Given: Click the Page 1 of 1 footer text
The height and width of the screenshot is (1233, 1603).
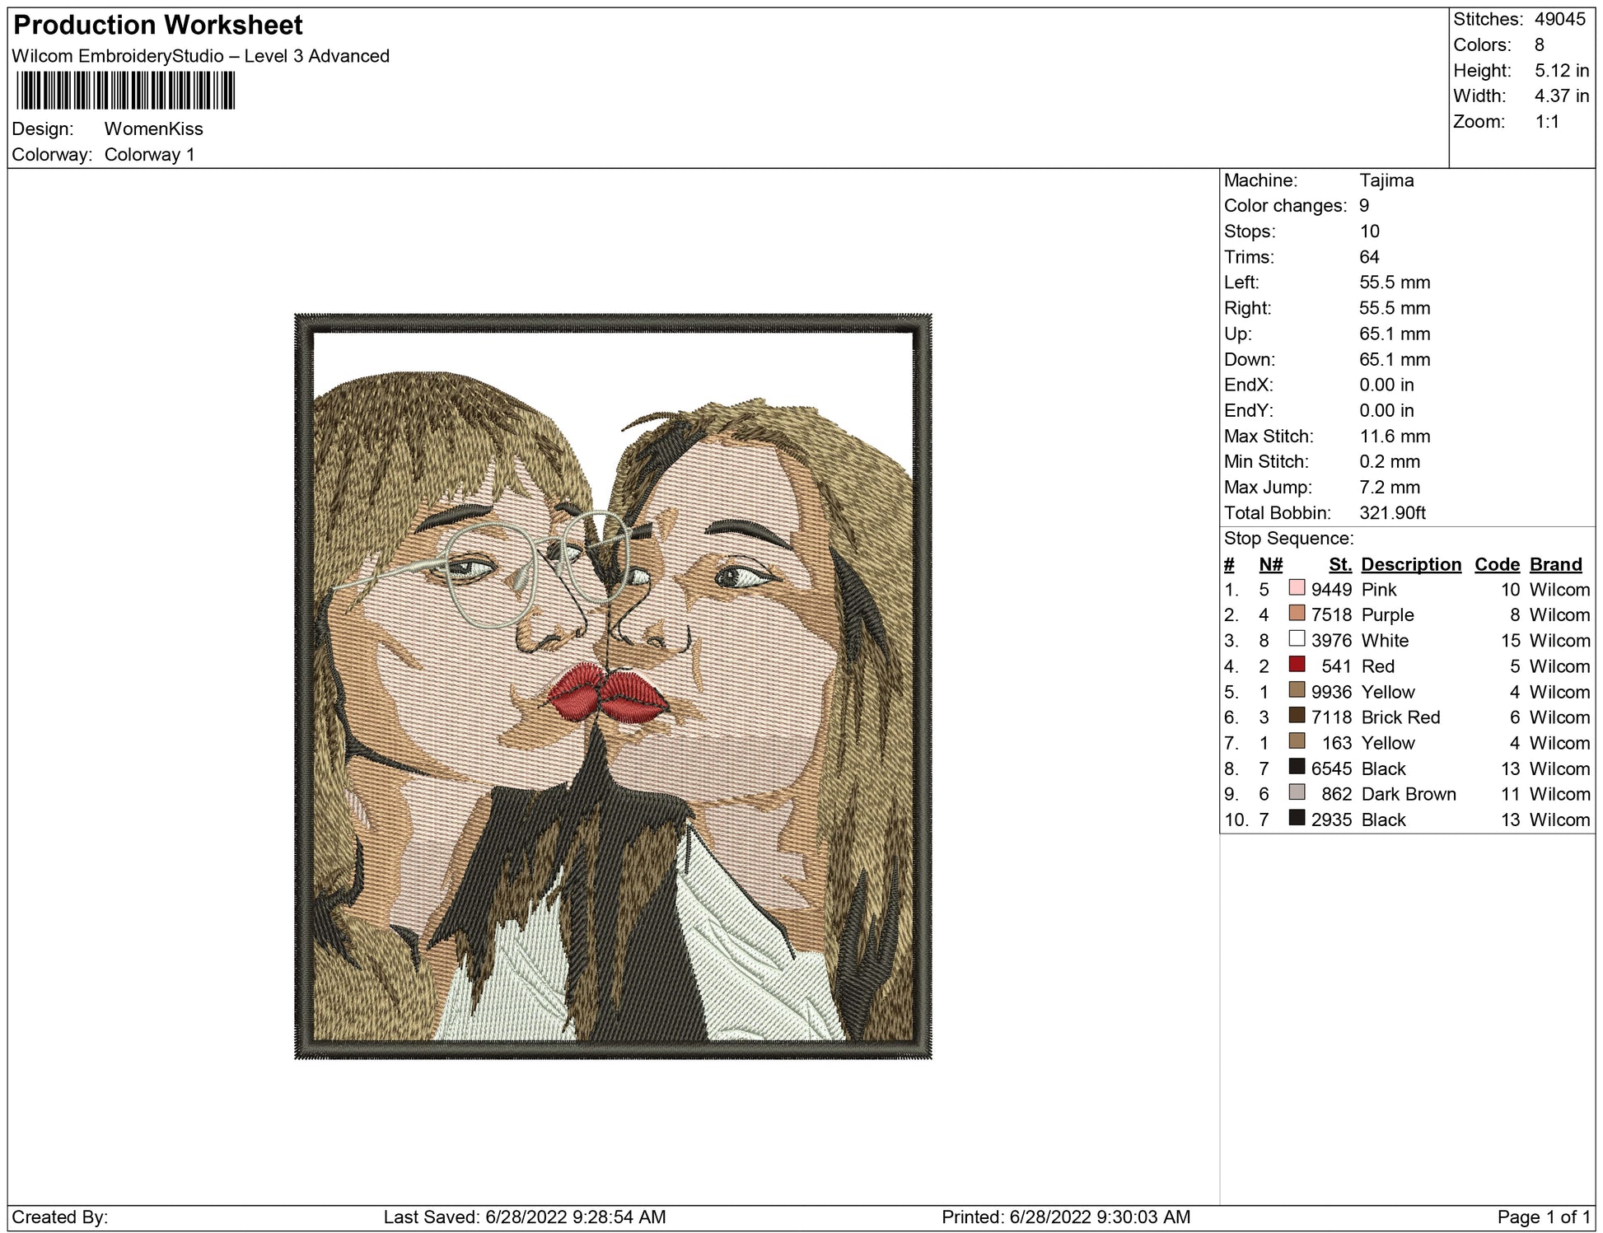Looking at the screenshot, I should point(1544,1217).
